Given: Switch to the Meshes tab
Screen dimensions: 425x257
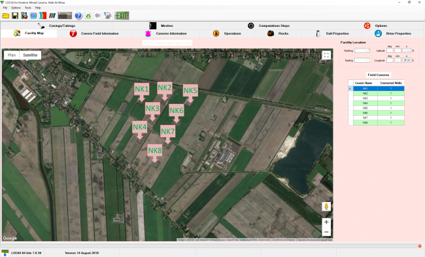Looking at the screenshot, I should [161, 26].
